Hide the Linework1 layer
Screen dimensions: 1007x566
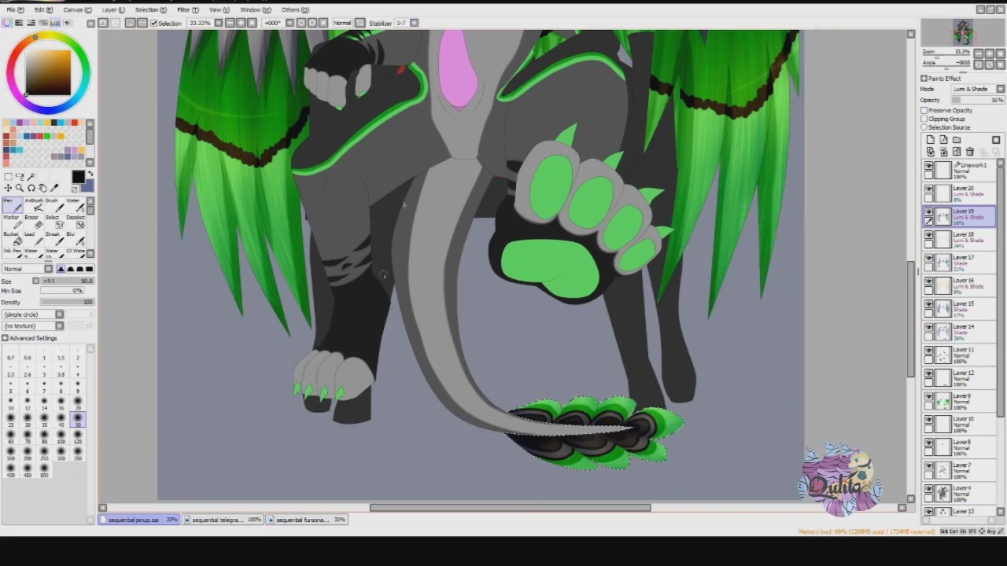(928, 166)
